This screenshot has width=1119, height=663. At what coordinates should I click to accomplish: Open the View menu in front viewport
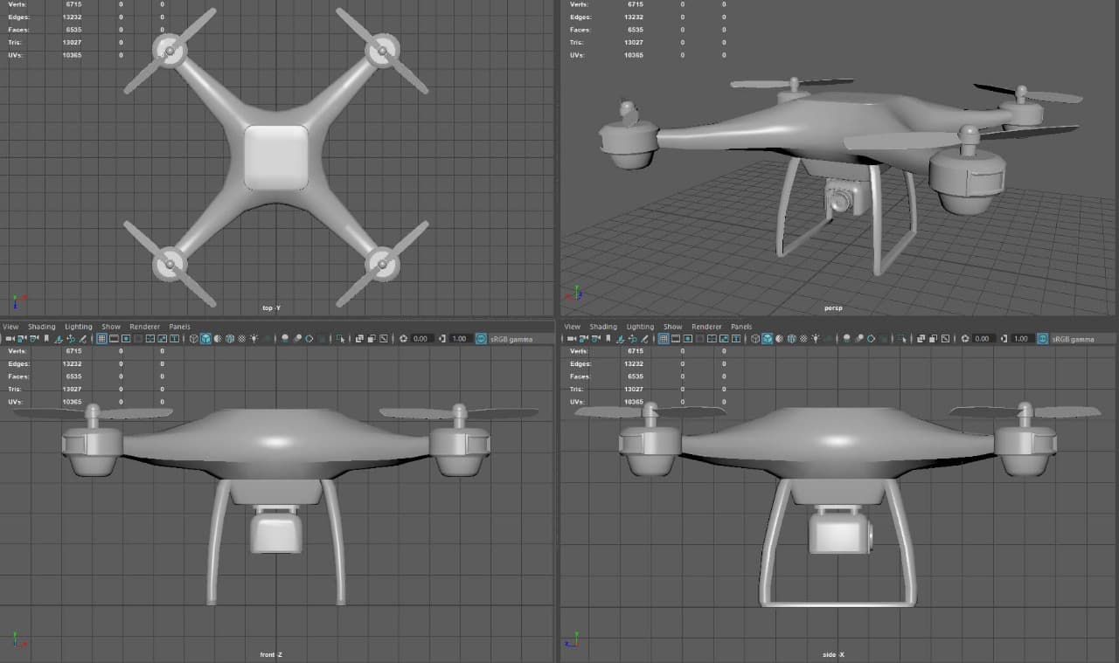(x=10, y=327)
